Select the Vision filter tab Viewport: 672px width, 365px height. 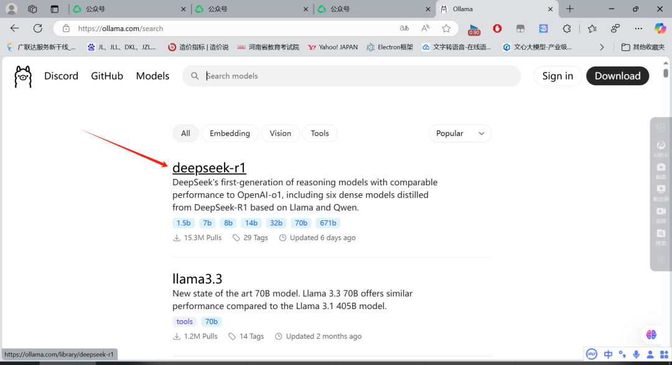pyautogui.click(x=280, y=133)
